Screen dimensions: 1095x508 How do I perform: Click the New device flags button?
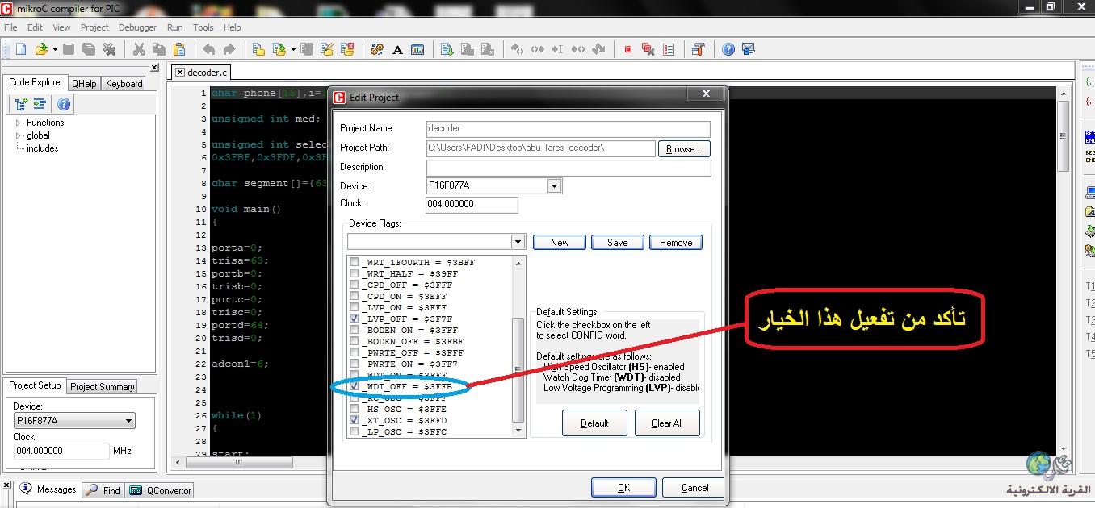(560, 242)
